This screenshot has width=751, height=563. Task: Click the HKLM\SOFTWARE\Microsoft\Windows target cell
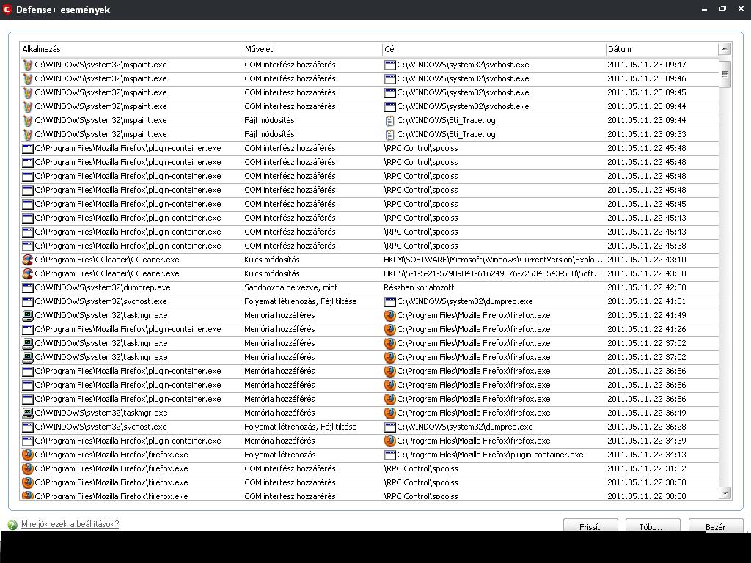(x=493, y=260)
